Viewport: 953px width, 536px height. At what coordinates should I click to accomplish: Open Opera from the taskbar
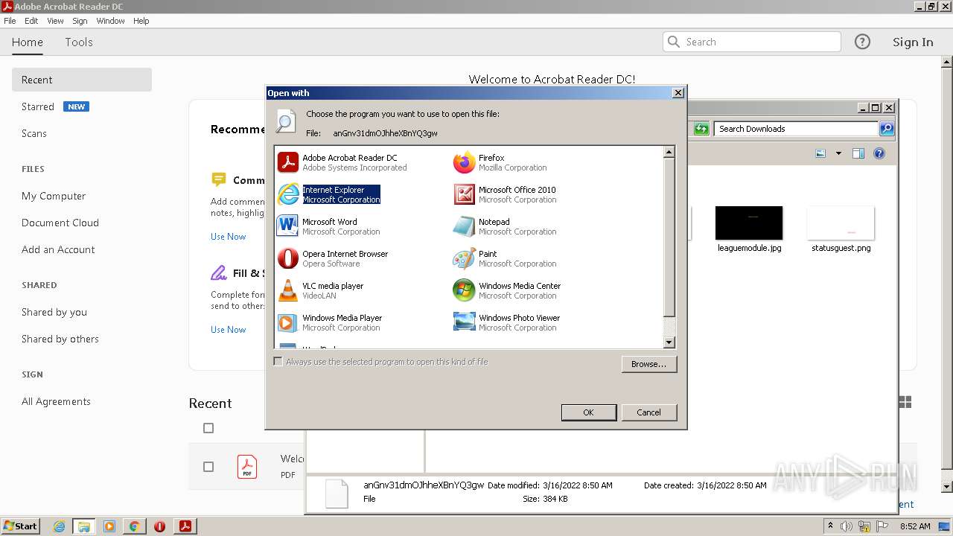159,526
